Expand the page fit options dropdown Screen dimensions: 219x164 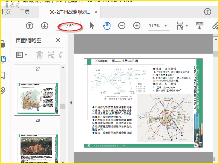[187, 26]
